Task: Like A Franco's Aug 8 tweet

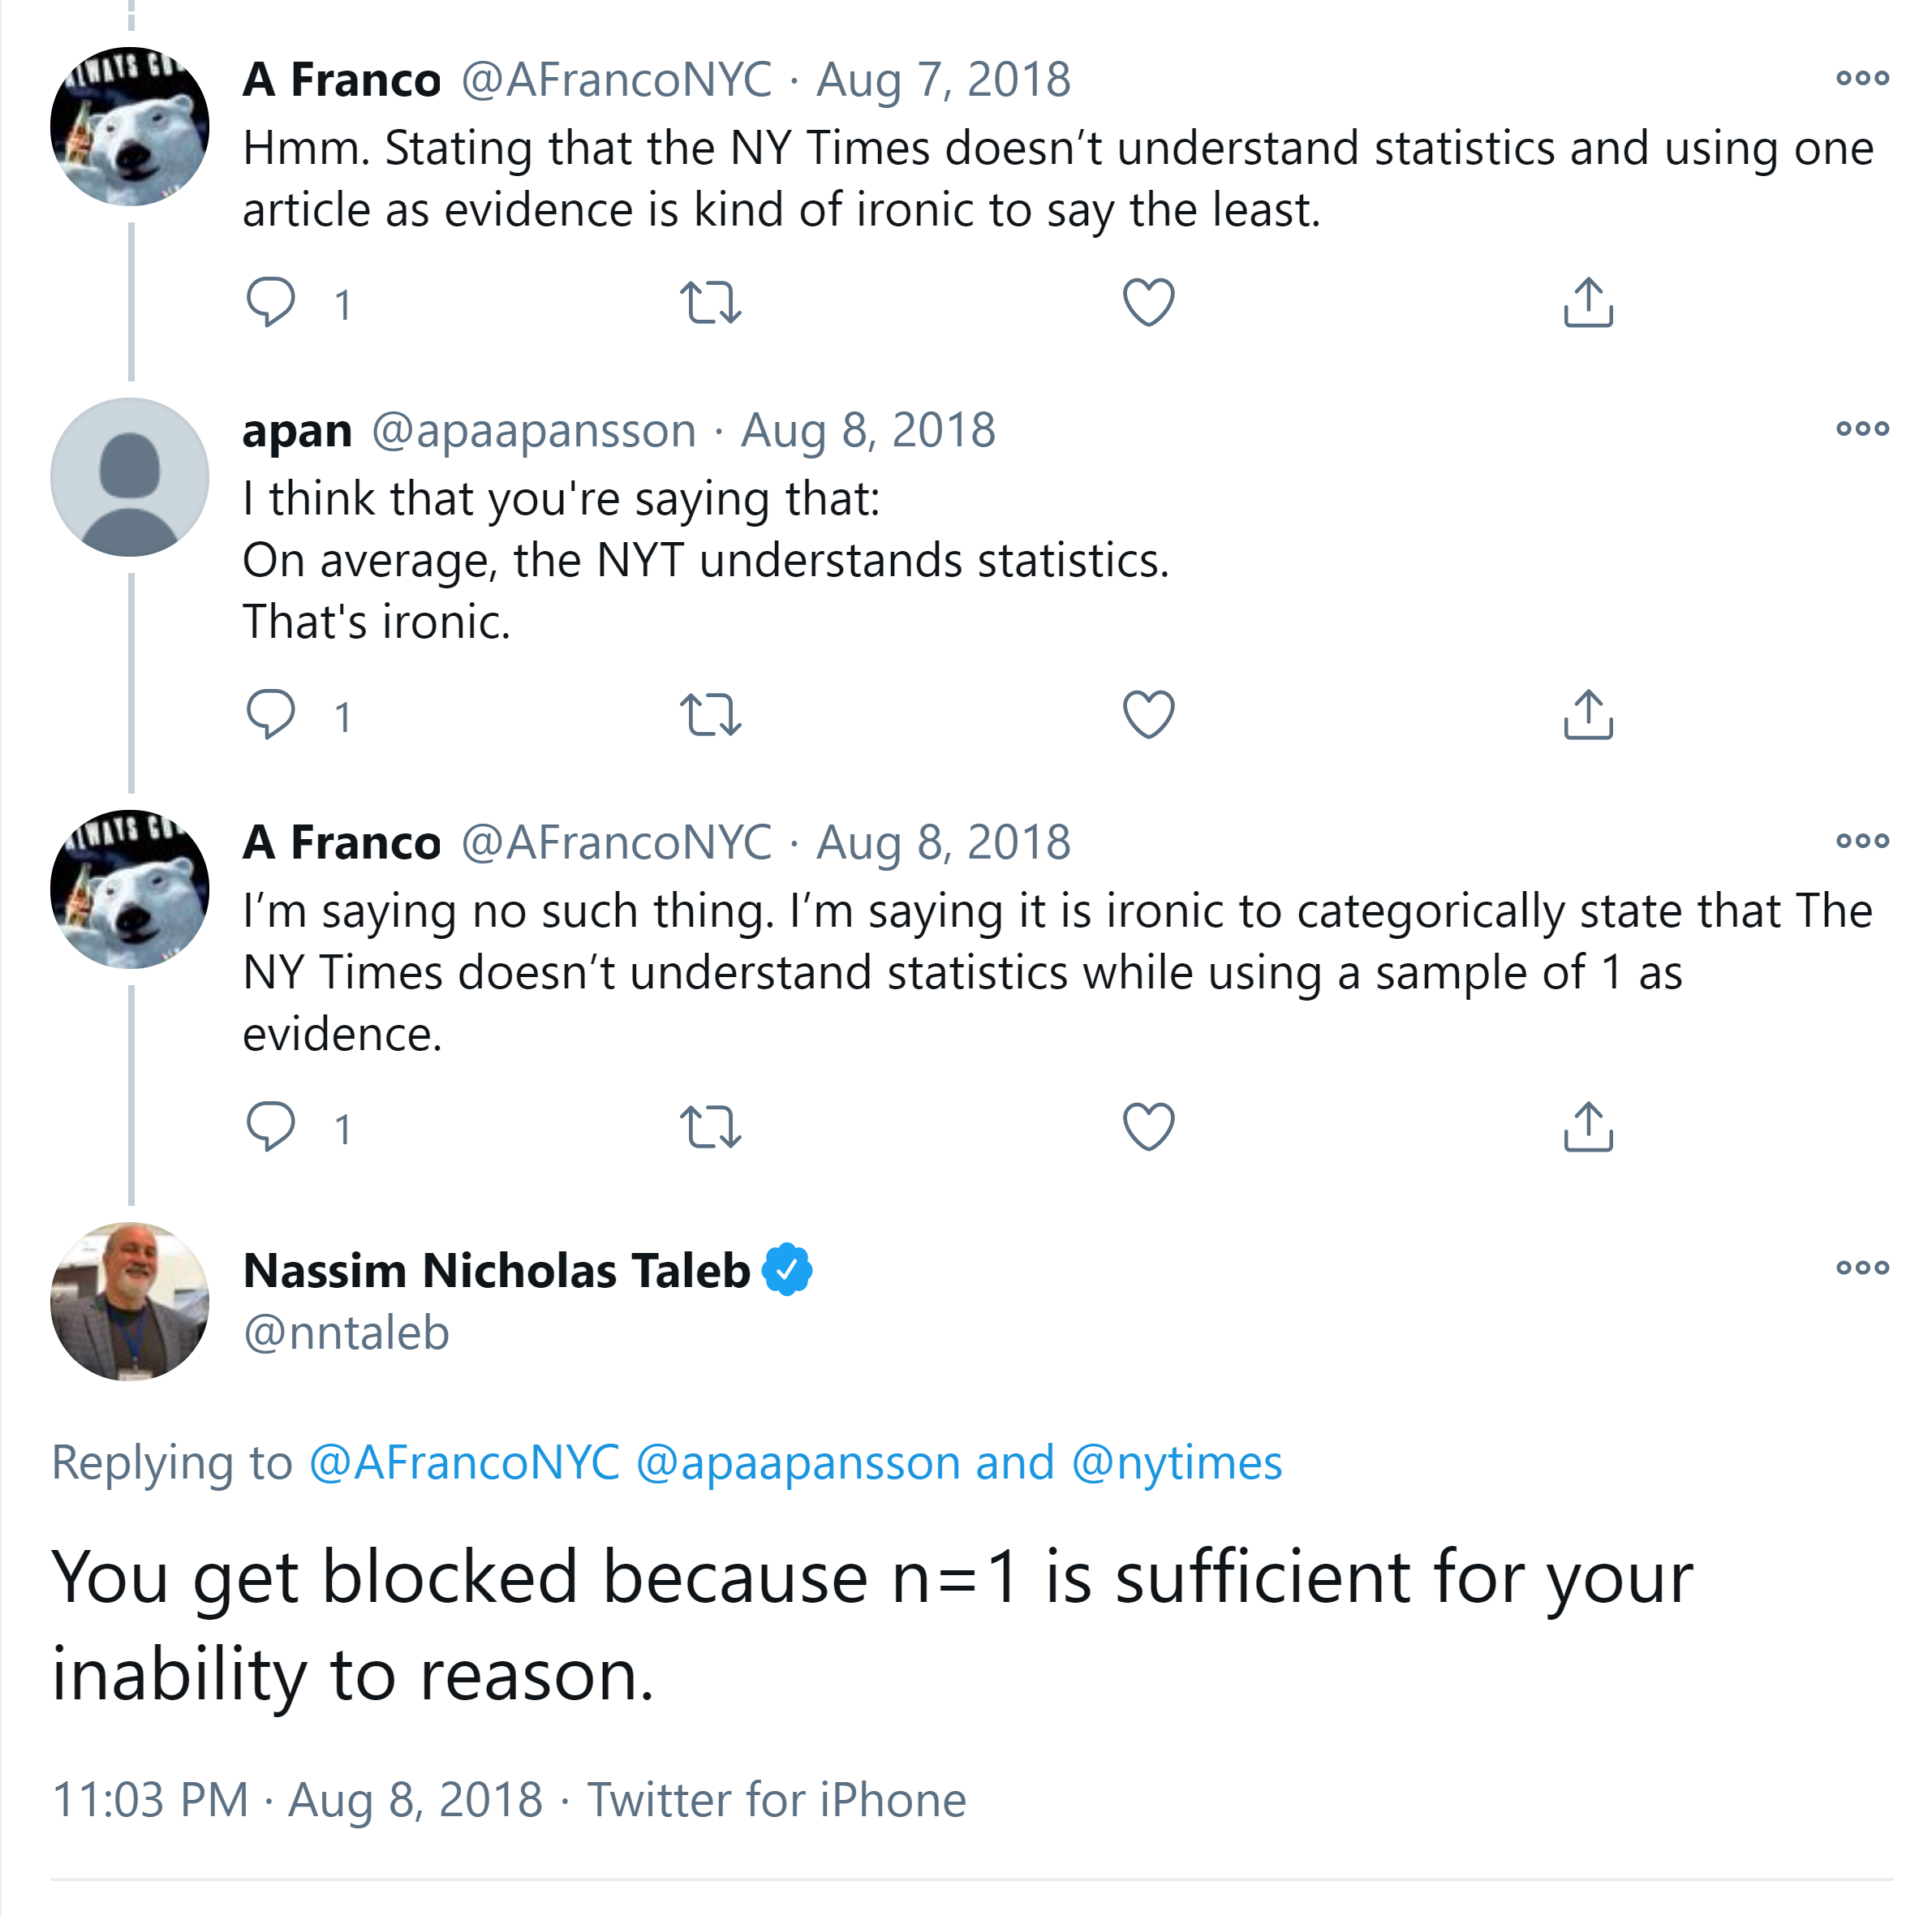Action: [1148, 1127]
